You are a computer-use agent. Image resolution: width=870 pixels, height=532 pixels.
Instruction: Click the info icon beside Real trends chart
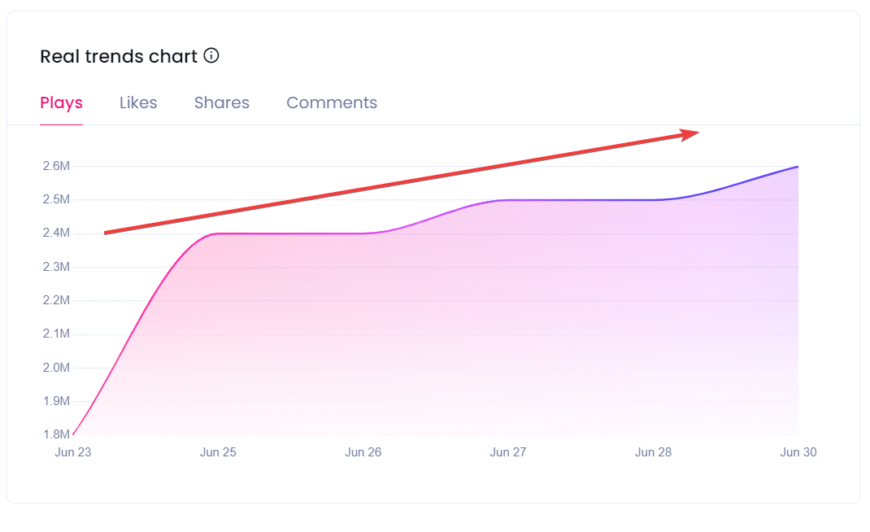point(211,56)
